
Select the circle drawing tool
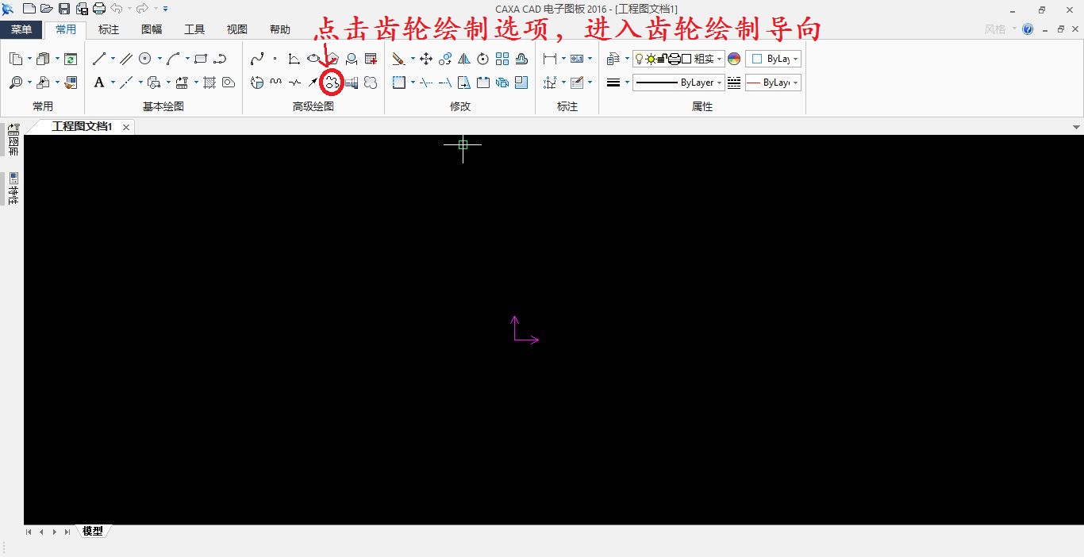click(145, 59)
